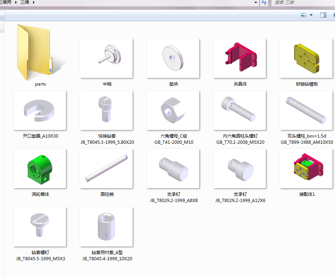The image size is (335, 277).
Task: Click the change view icon
Action: tap(303, 15)
